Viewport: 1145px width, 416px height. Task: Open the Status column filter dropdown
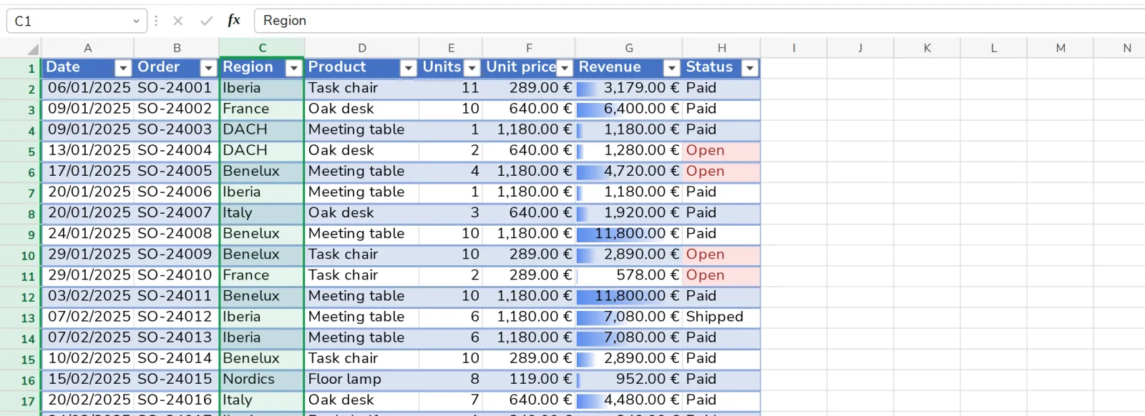click(749, 68)
